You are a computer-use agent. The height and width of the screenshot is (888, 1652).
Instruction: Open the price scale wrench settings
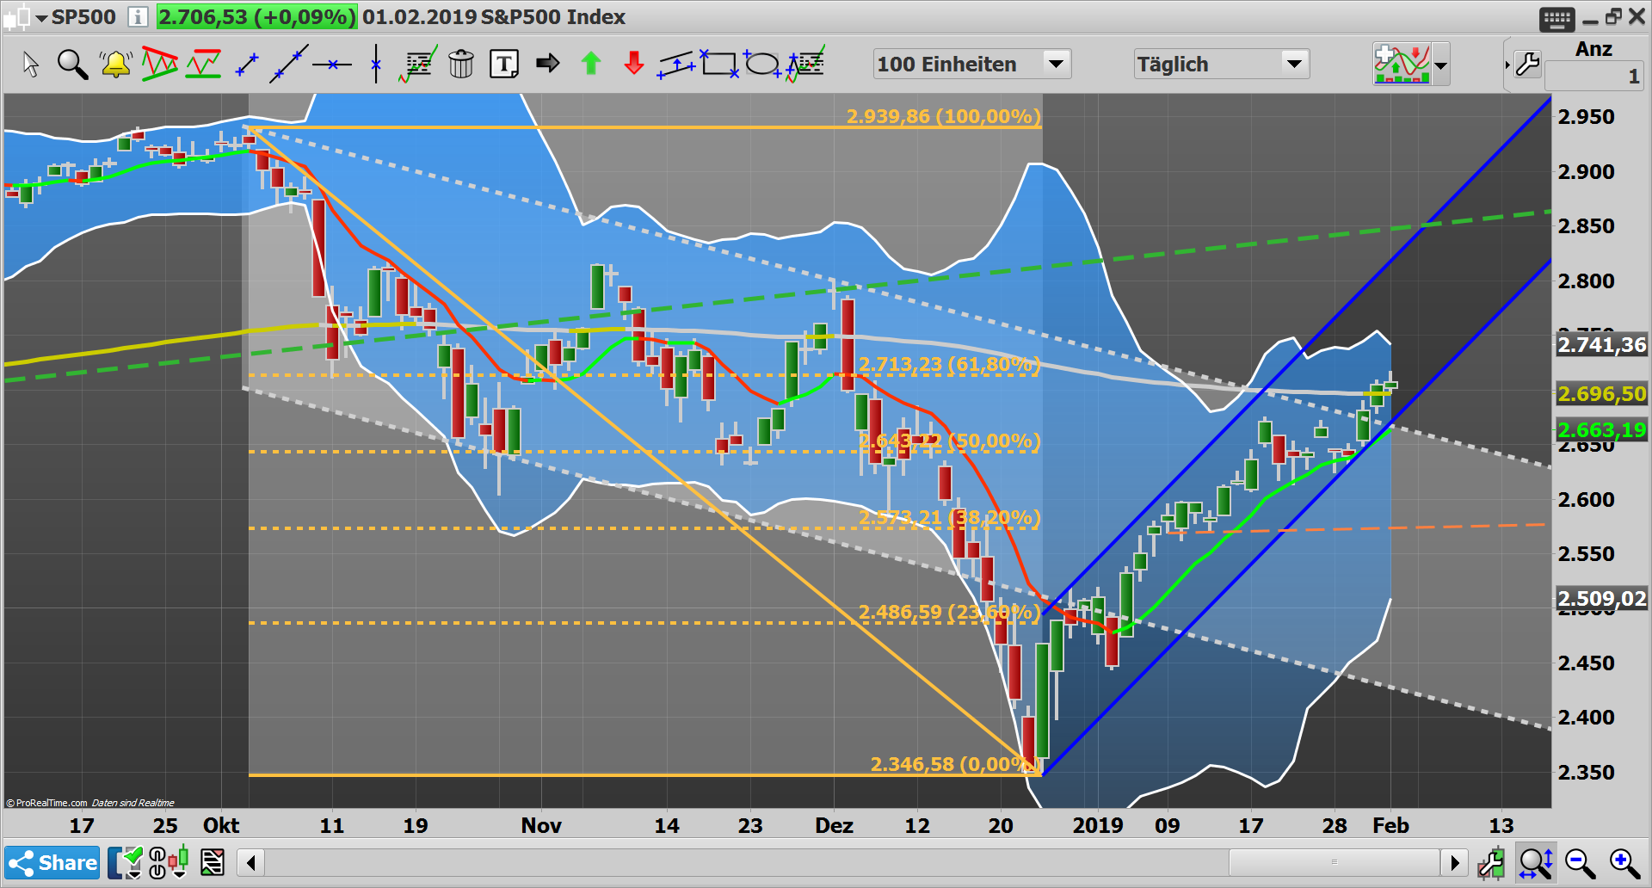click(x=1491, y=862)
